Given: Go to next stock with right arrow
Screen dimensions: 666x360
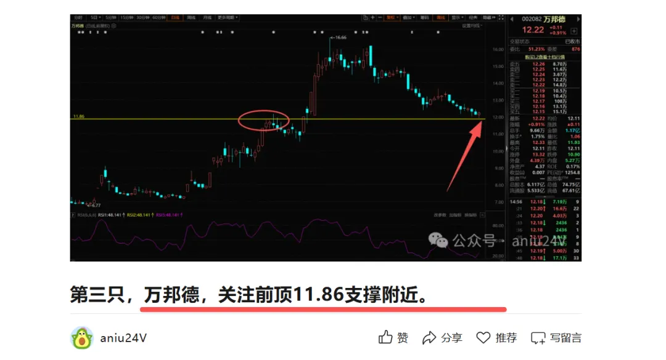Looking at the screenshot, I should click(578, 19).
